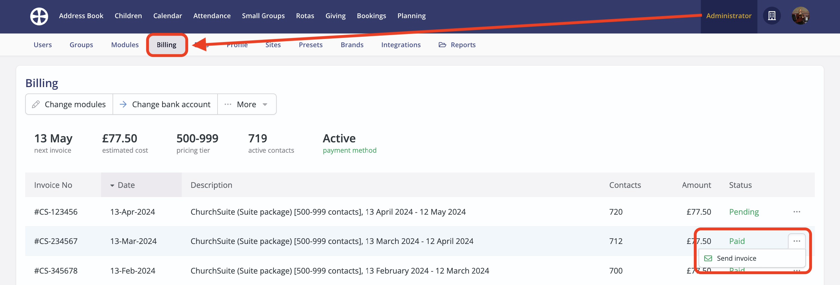This screenshot has height=285, width=840.
Task: Click the pencil icon on Change modules
Action: (x=36, y=104)
